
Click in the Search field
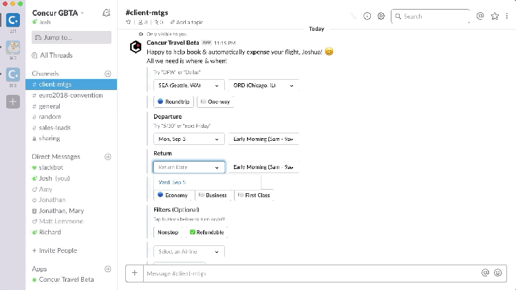coord(430,16)
